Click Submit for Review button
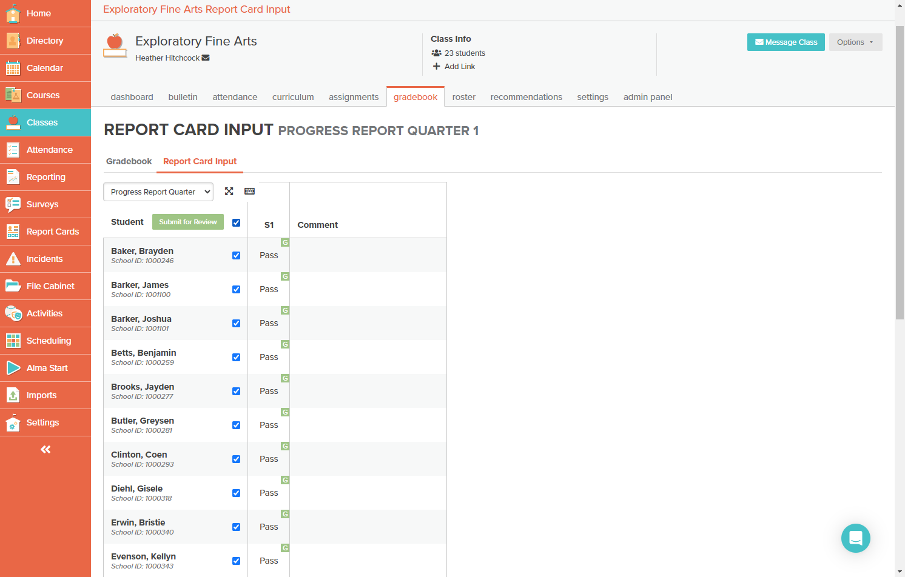This screenshot has height=577, width=905. pyautogui.click(x=188, y=222)
